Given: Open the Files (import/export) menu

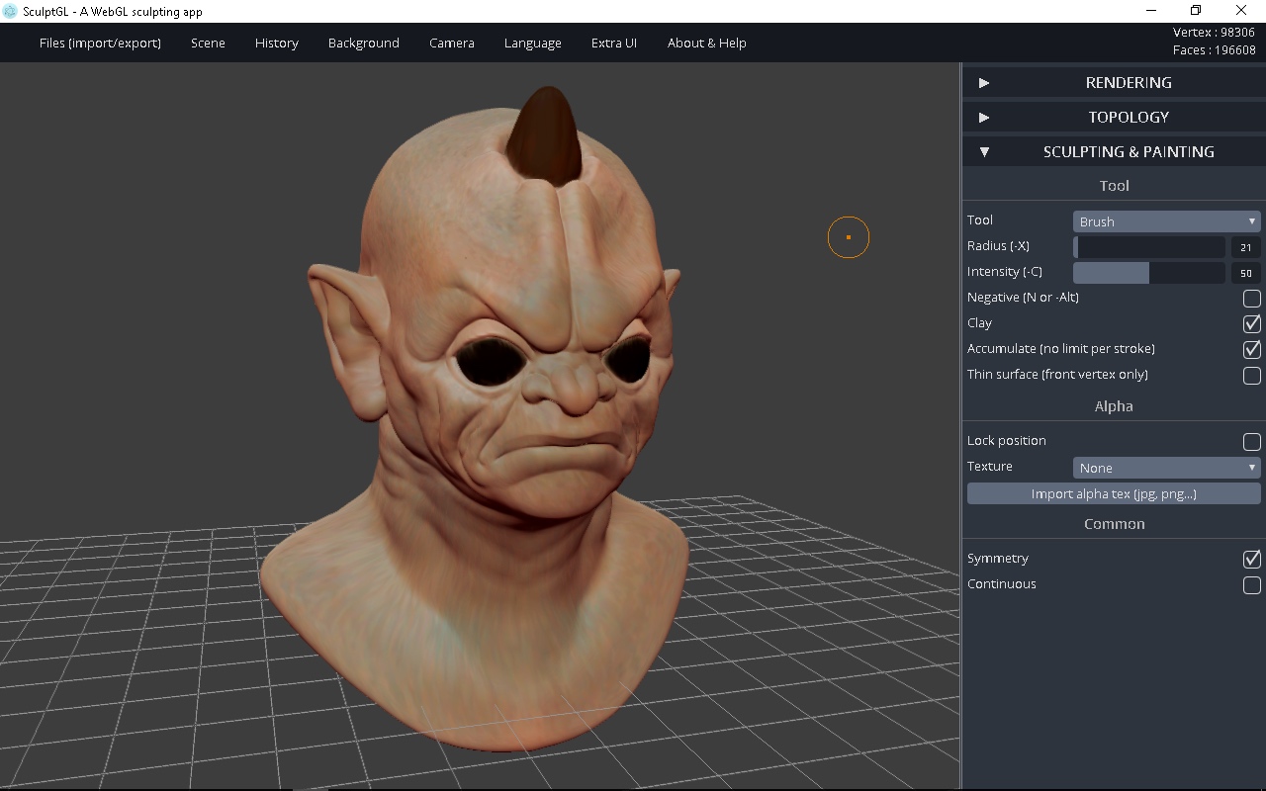Looking at the screenshot, I should click(x=100, y=43).
